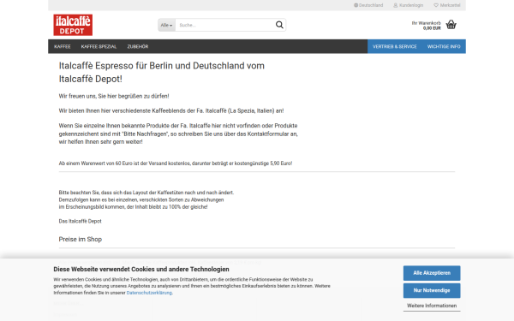The image size is (514, 321).
Task: Click the magnifier search icon
Action: (279, 25)
